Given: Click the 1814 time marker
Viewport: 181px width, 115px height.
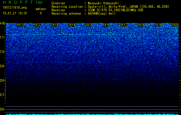Looking at the screenshot, I should pyautogui.click(x=72, y=25).
